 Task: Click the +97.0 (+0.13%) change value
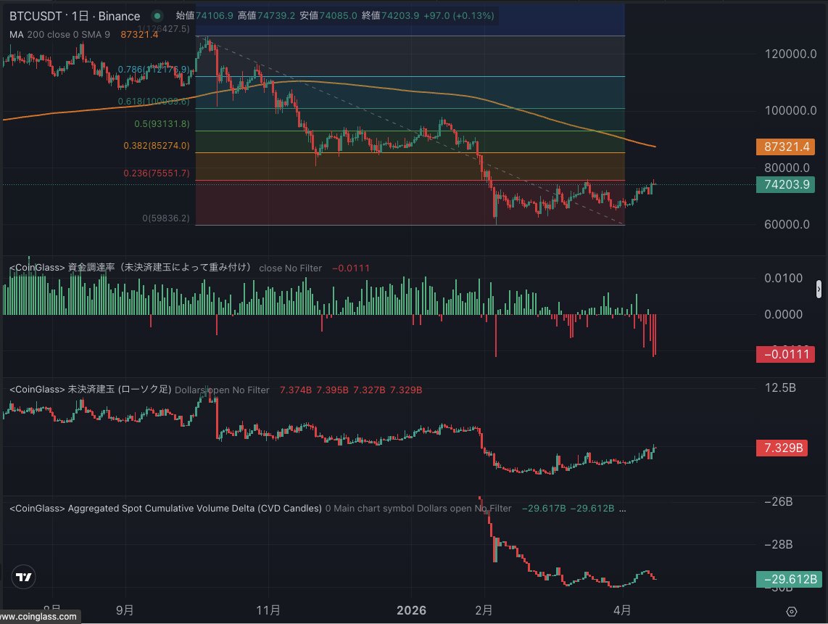click(x=459, y=15)
